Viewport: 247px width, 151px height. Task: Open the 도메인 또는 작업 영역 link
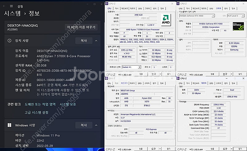(x=40, y=104)
